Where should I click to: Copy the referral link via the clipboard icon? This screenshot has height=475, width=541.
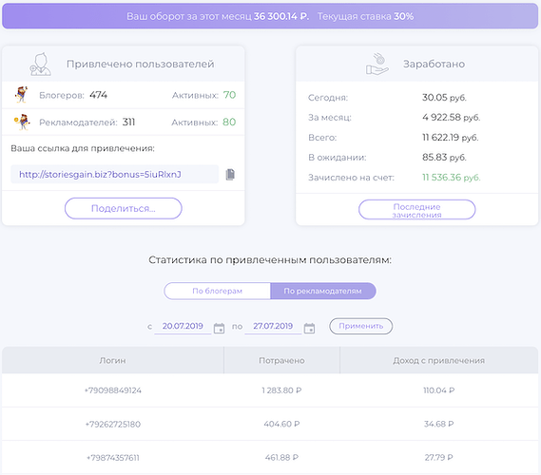(x=230, y=175)
